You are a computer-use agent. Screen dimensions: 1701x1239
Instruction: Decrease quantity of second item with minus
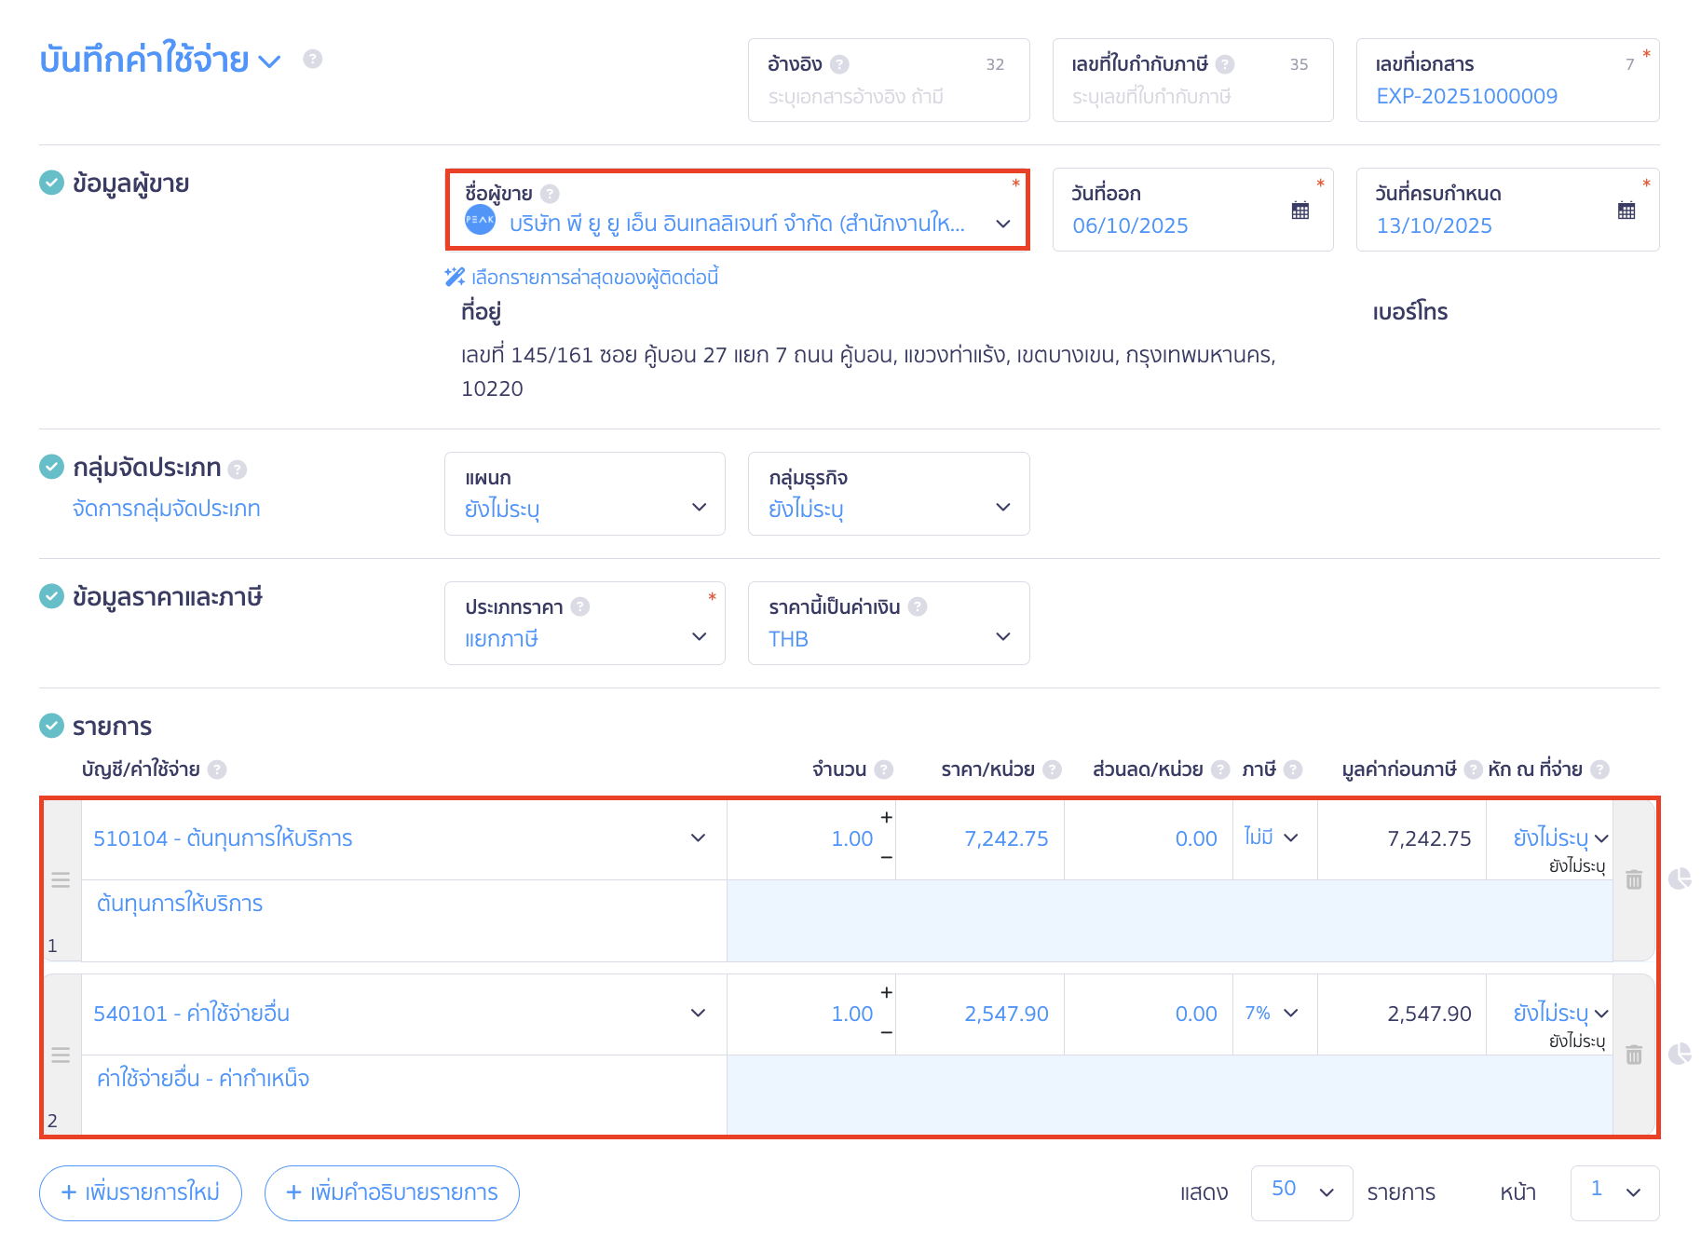pyautogui.click(x=886, y=1032)
